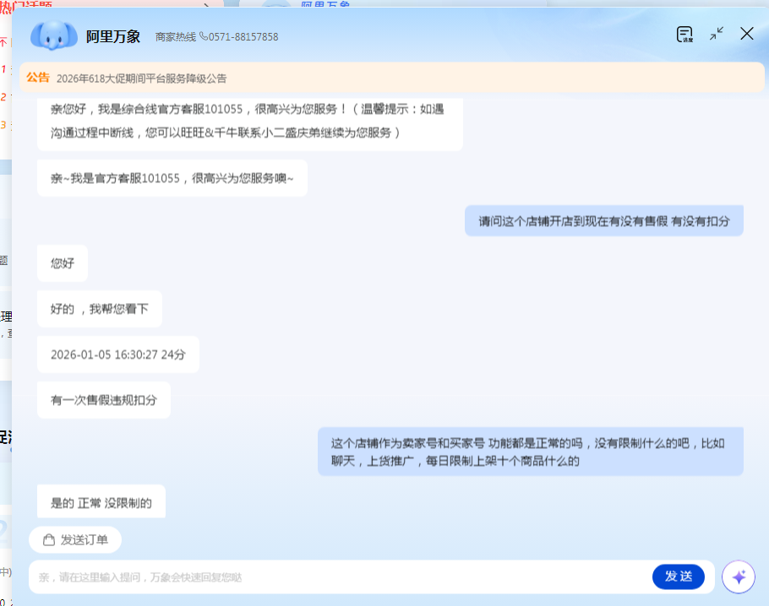Click the blue 发送 button
This screenshot has width=769, height=606.
point(679,576)
